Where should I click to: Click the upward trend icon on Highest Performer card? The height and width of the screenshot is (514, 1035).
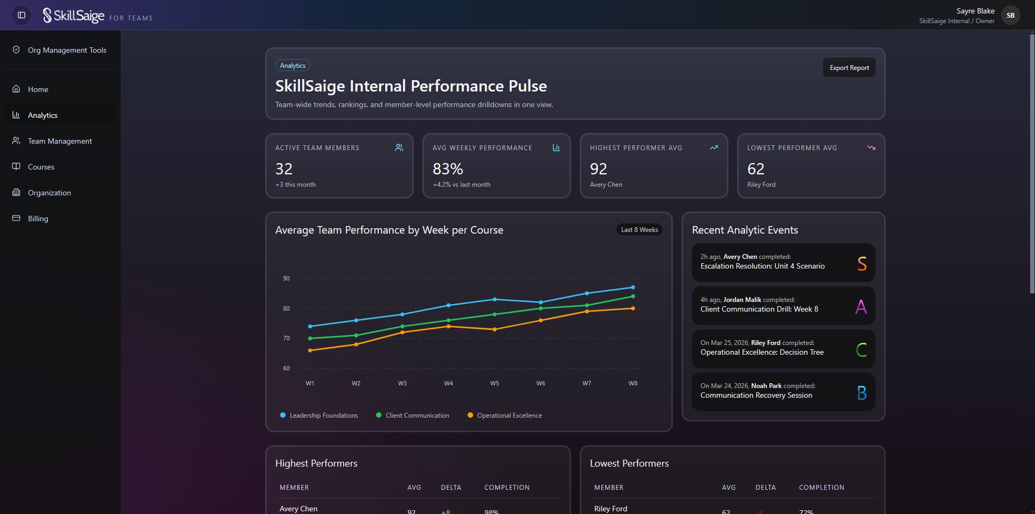(x=713, y=147)
